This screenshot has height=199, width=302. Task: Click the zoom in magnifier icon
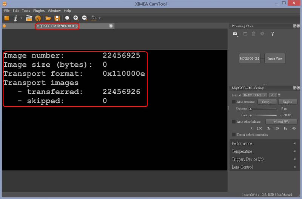[76, 18]
